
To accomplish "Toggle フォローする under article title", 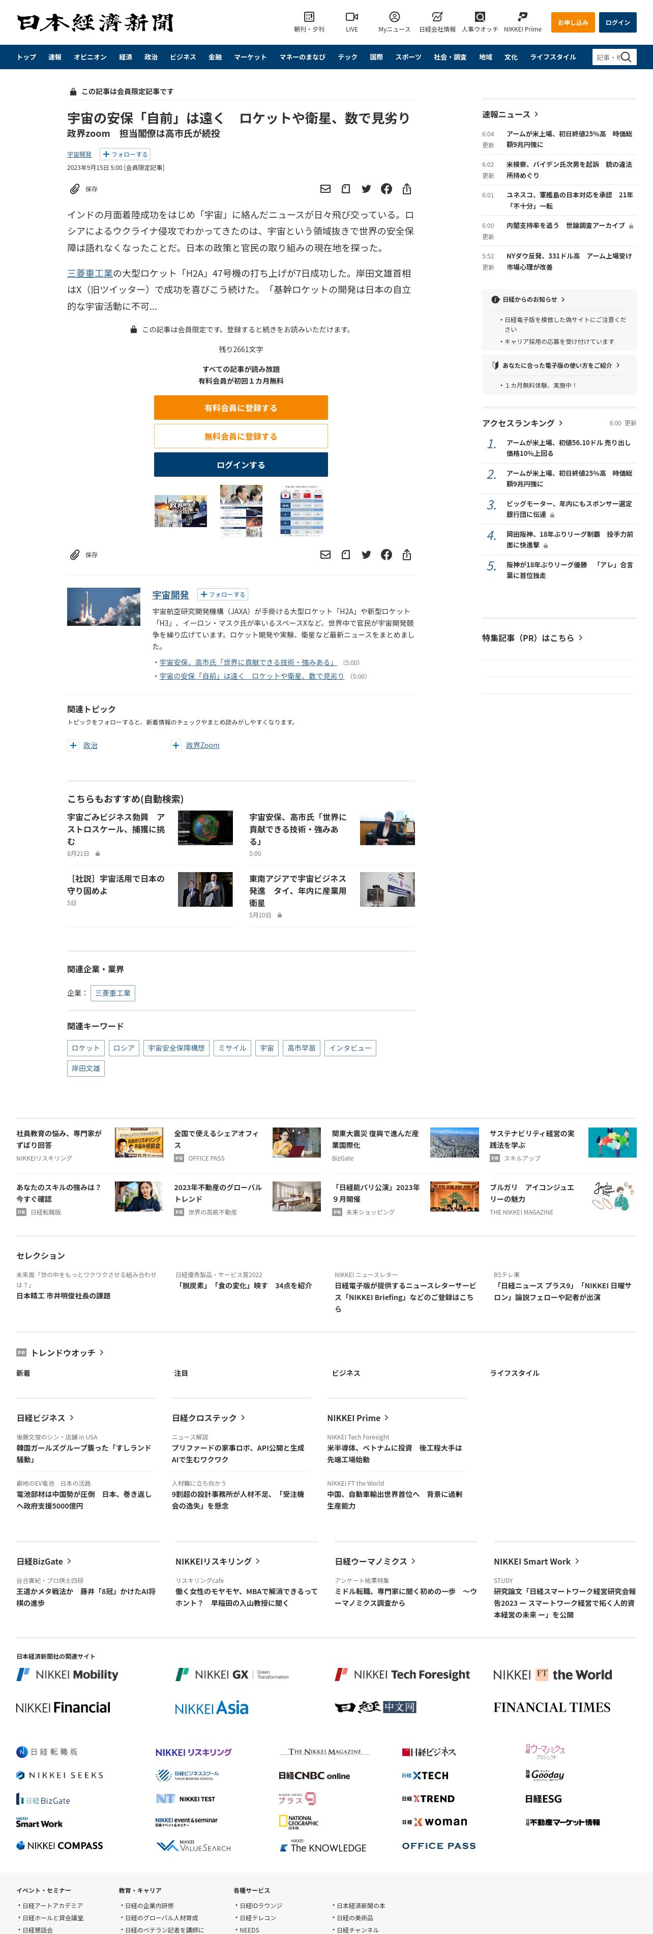I will 125,155.
